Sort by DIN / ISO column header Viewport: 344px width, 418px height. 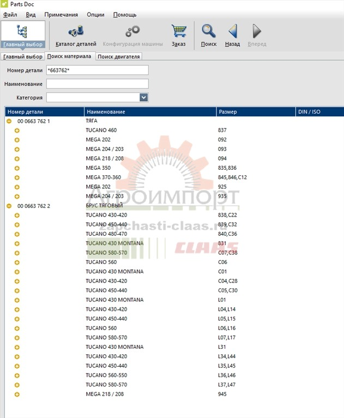[x=320, y=112]
